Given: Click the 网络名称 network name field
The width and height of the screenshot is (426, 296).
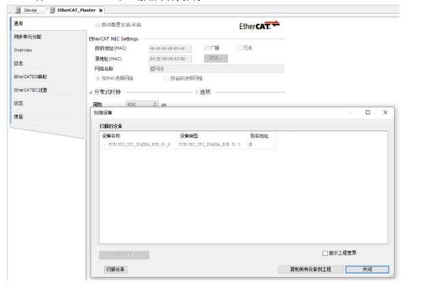Looking at the screenshot, I should [x=216, y=69].
